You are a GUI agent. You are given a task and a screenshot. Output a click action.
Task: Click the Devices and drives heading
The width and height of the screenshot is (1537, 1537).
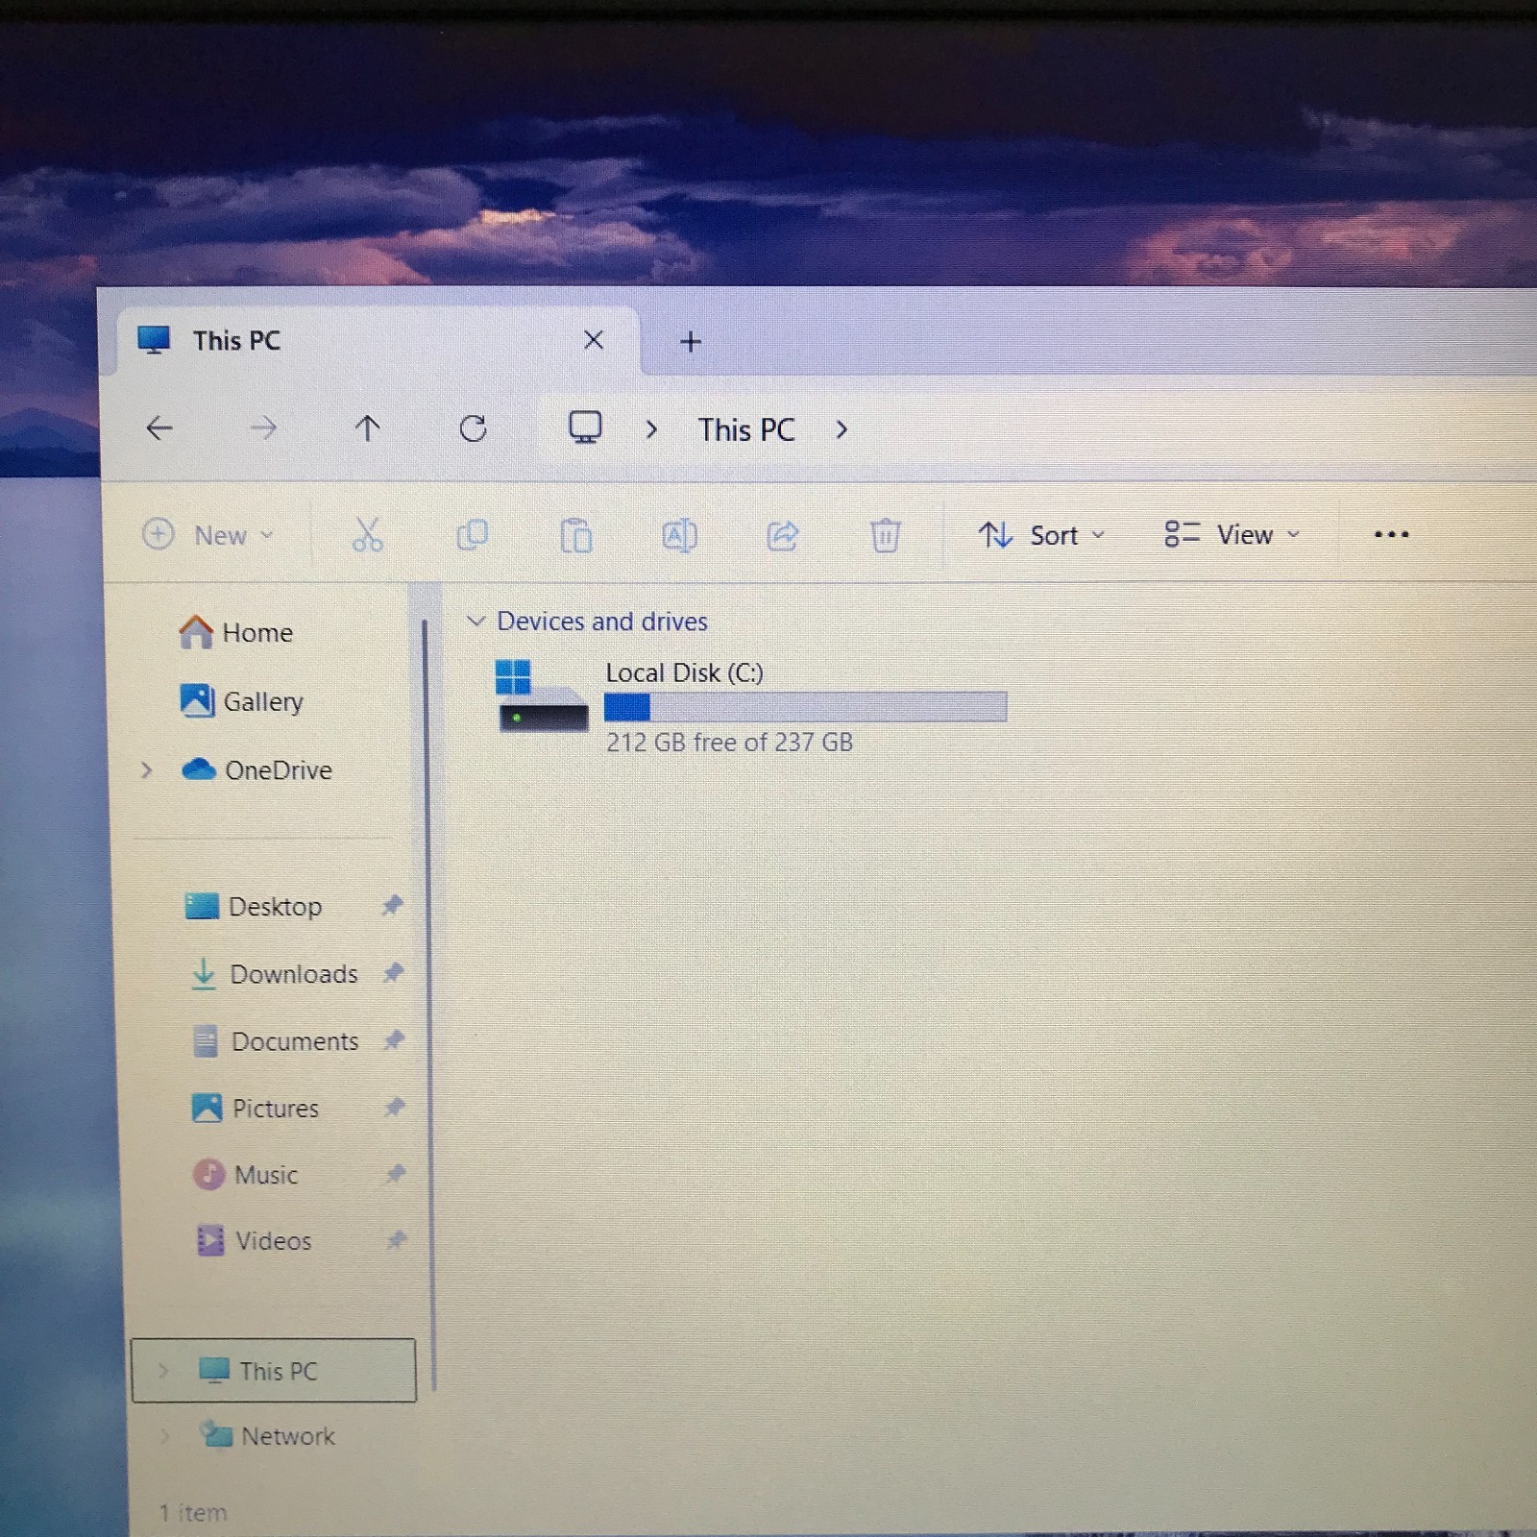[602, 622]
